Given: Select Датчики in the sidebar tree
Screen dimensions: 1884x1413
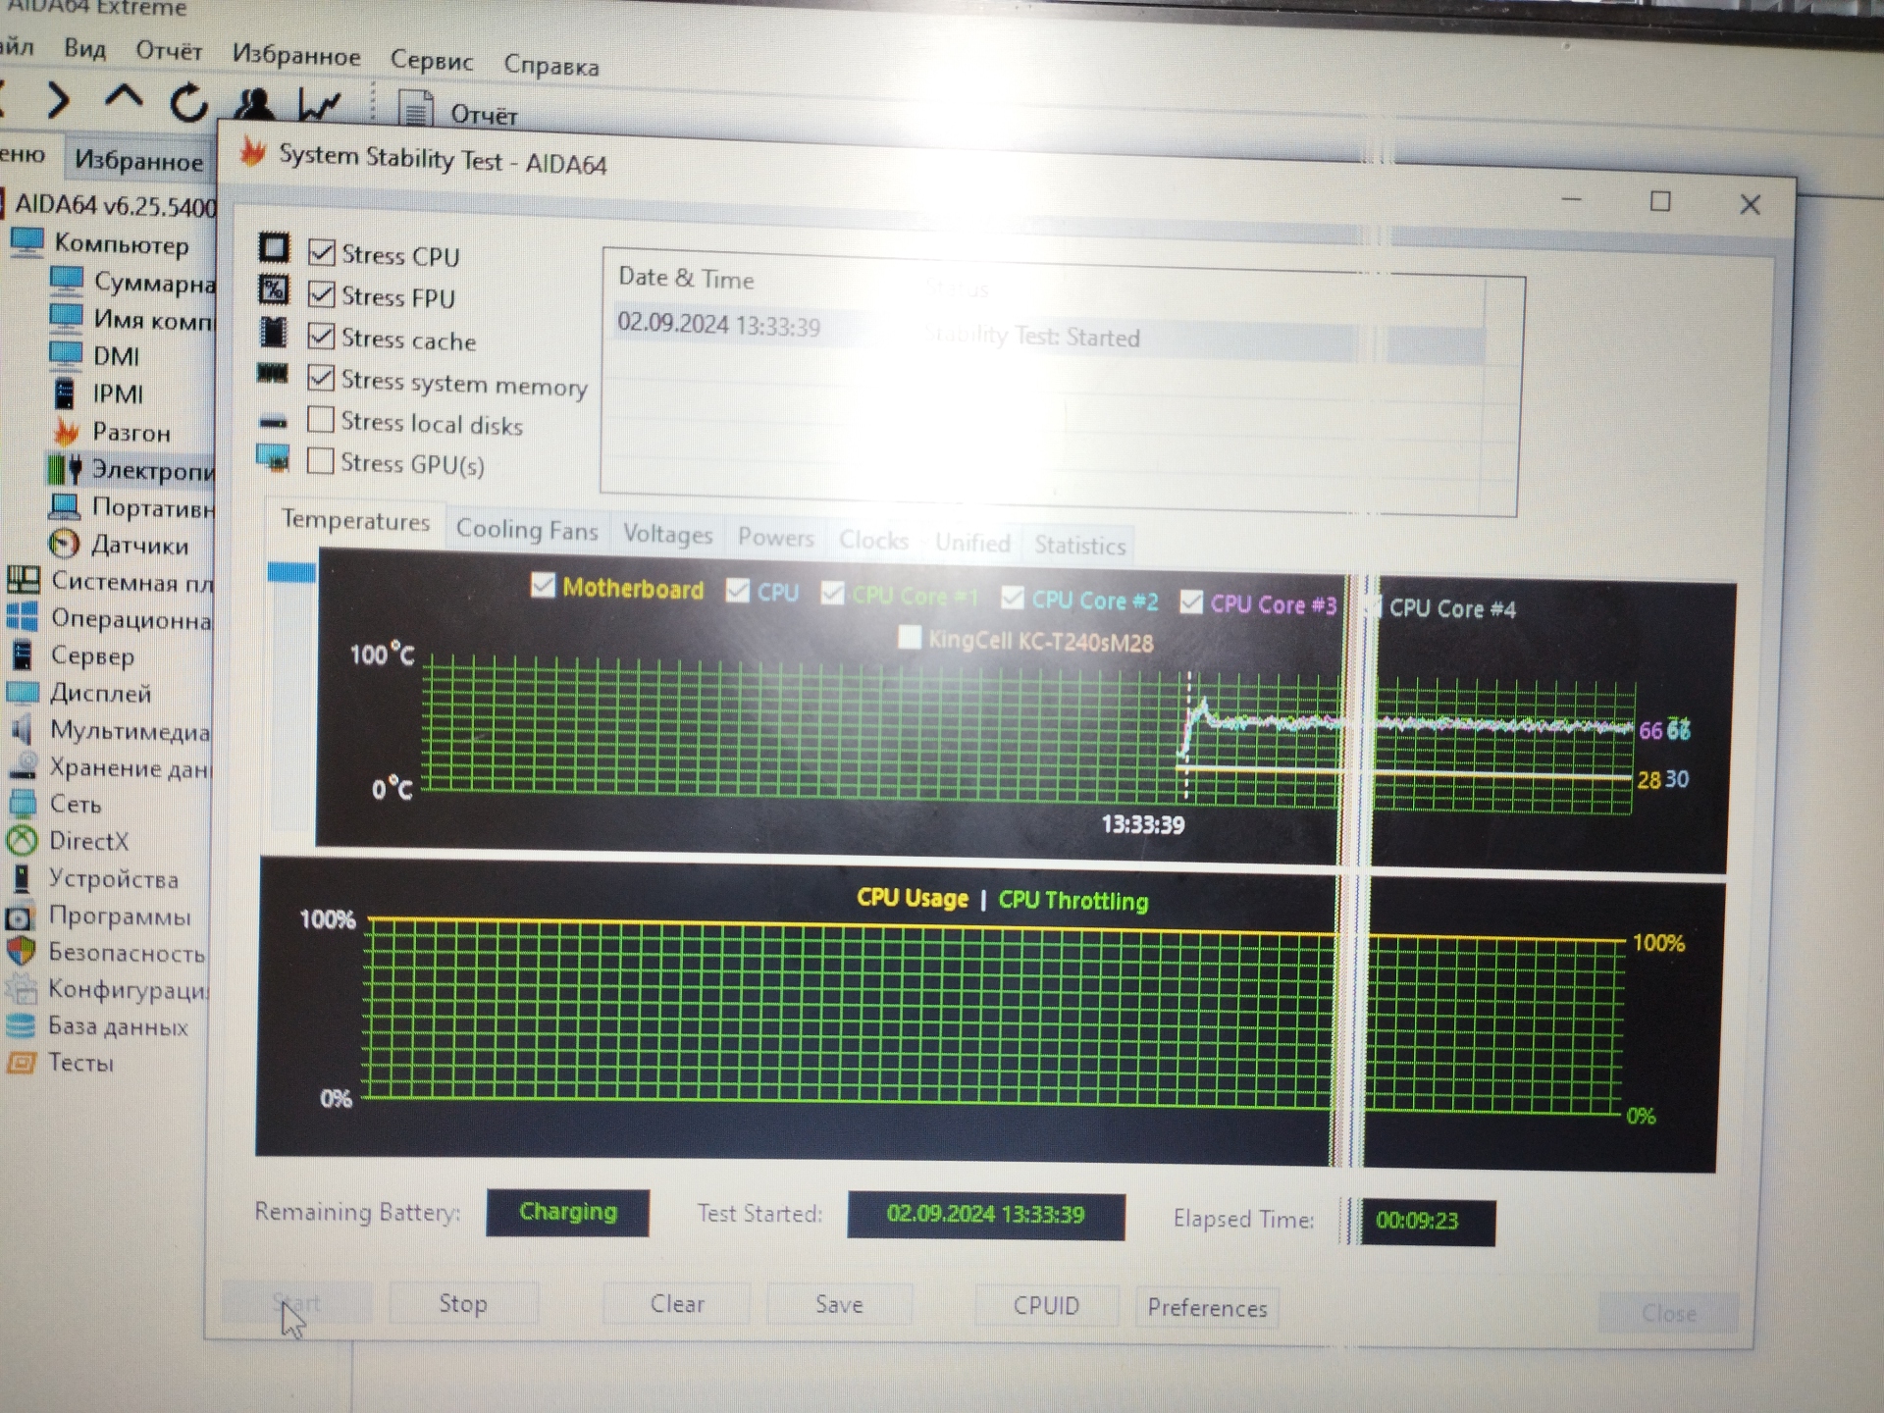Looking at the screenshot, I should [x=139, y=545].
